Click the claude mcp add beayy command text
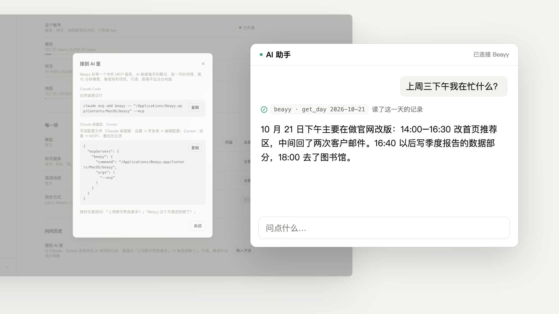The height and width of the screenshot is (314, 559). [133, 108]
